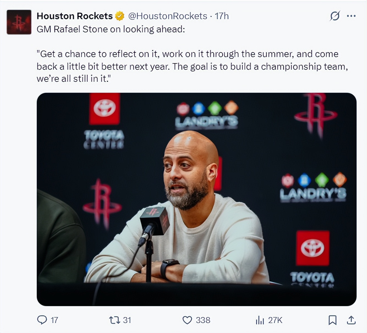Image resolution: width=367 pixels, height=333 pixels.
Task: Open Houston Rockets profile avatar
Action: [x=19, y=22]
